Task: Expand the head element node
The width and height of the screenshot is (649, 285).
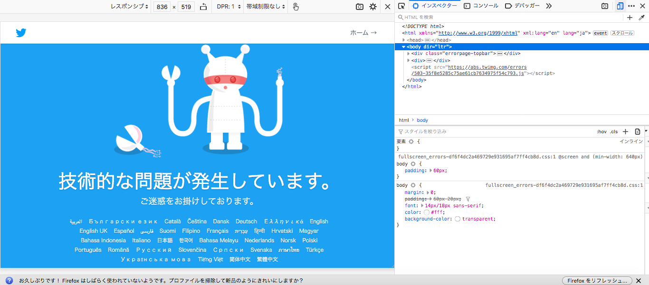Action: coord(404,40)
